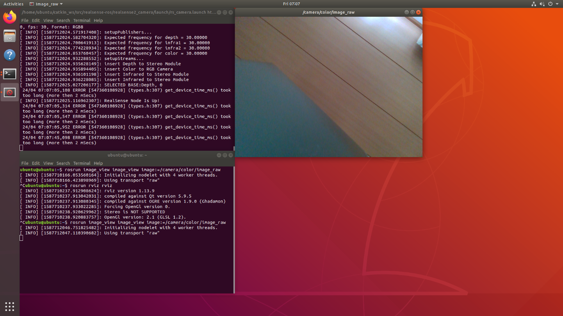Open Help menu in top terminal
563x316 pixels.
(x=98, y=20)
